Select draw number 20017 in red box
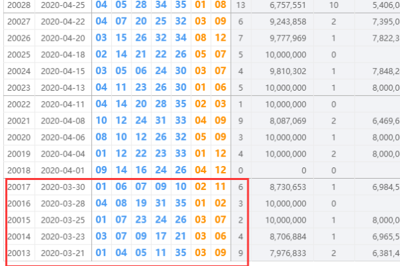 click(x=19, y=187)
